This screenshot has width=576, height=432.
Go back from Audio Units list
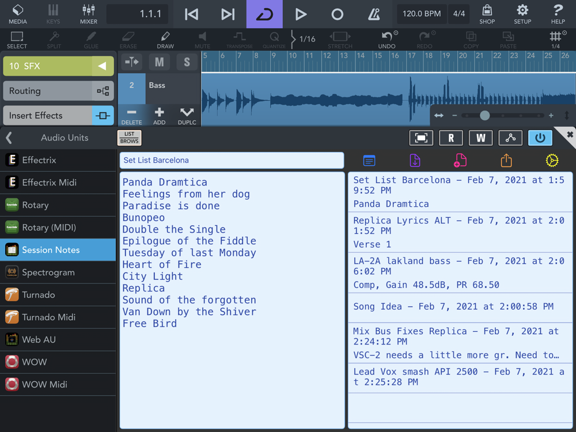9,138
